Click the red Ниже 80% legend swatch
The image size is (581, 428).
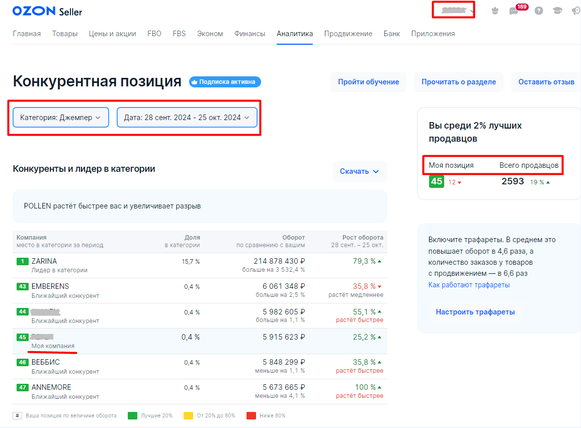251,416
